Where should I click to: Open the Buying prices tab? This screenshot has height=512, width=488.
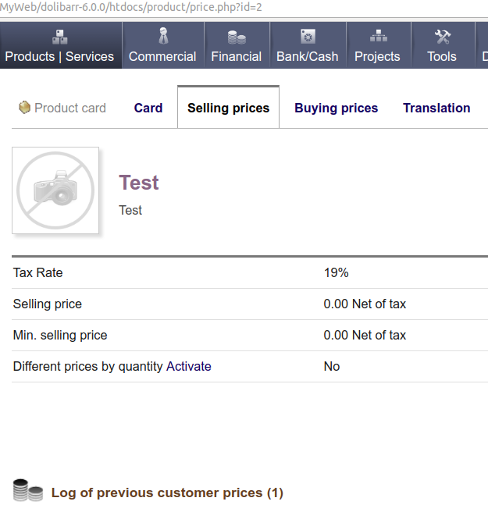pos(336,108)
